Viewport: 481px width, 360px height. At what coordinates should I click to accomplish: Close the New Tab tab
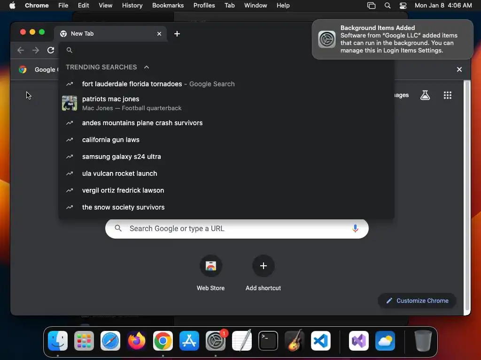click(x=159, y=34)
